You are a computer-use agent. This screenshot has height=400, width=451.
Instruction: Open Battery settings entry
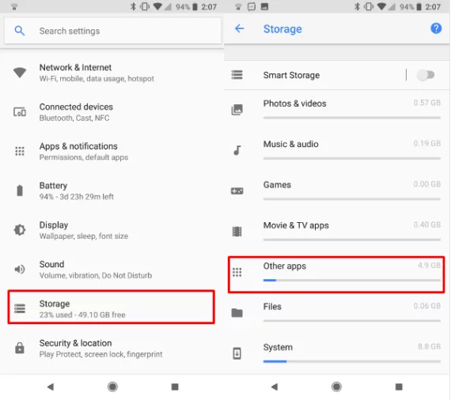(112, 191)
